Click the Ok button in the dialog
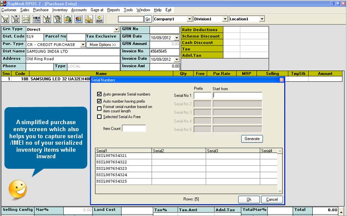Screen dimensions: 347x216 [x=249, y=199]
